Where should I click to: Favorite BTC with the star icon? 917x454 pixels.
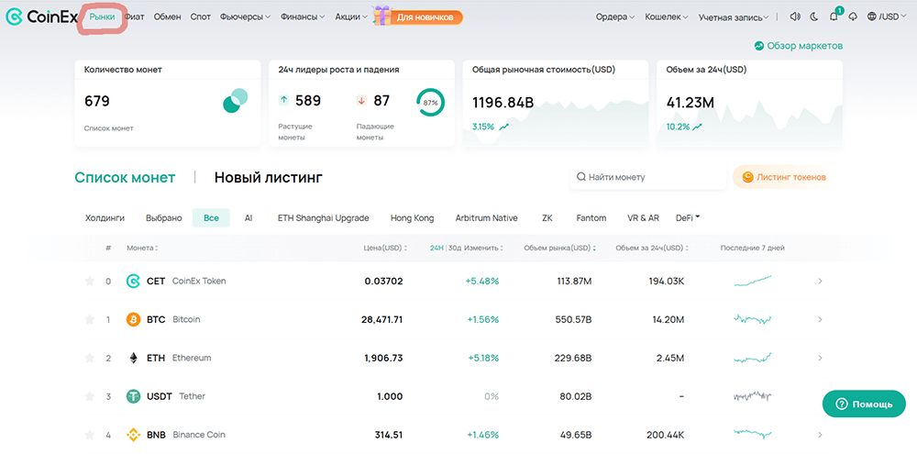[x=90, y=319]
